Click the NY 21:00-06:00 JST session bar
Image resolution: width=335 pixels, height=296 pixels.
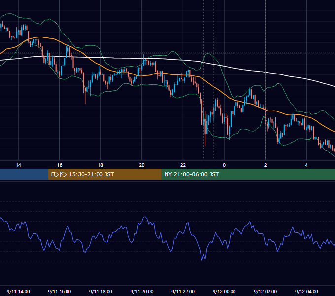[248, 174]
